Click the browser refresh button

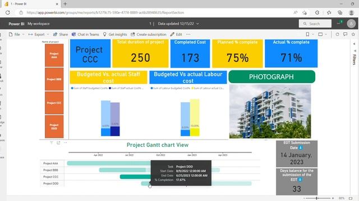tap(8, 12)
